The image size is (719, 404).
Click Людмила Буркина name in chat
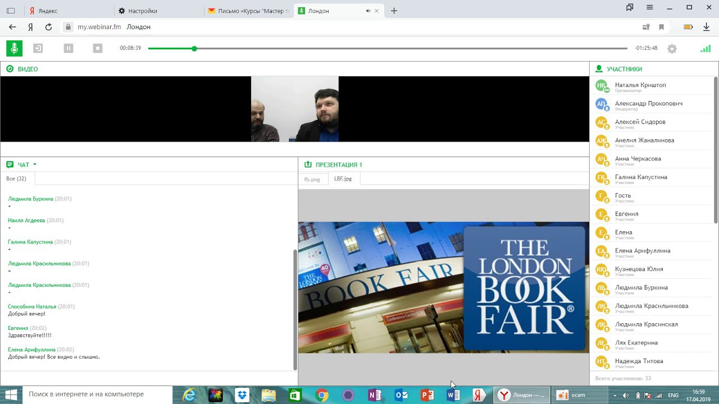31,199
